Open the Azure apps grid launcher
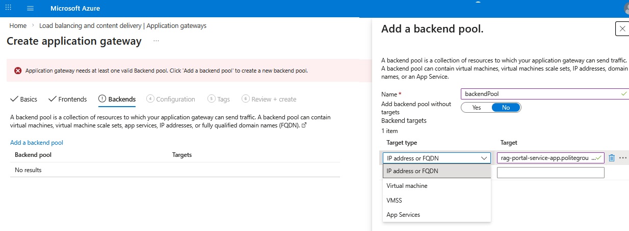This screenshot has height=231, width=629. (8, 8)
